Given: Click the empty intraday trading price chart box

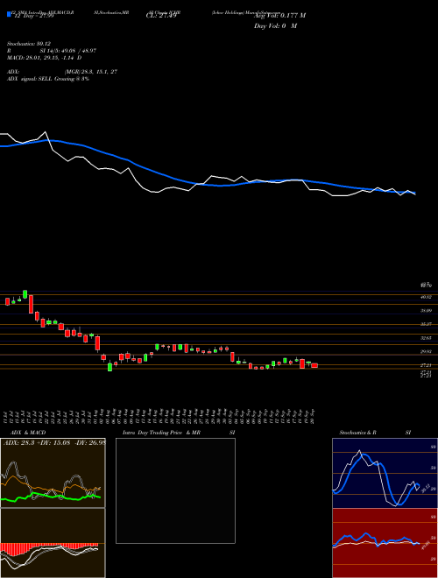Looking at the screenshot, I should tap(175, 490).
